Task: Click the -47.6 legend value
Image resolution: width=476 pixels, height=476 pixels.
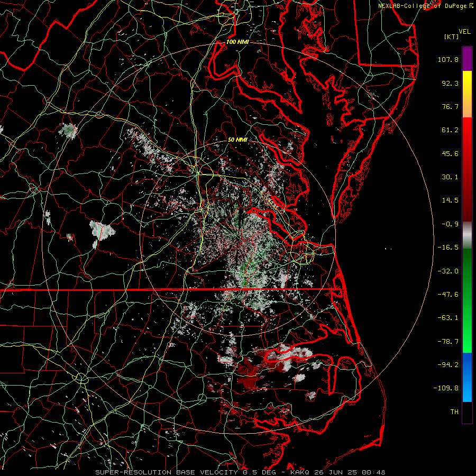Action: click(448, 295)
